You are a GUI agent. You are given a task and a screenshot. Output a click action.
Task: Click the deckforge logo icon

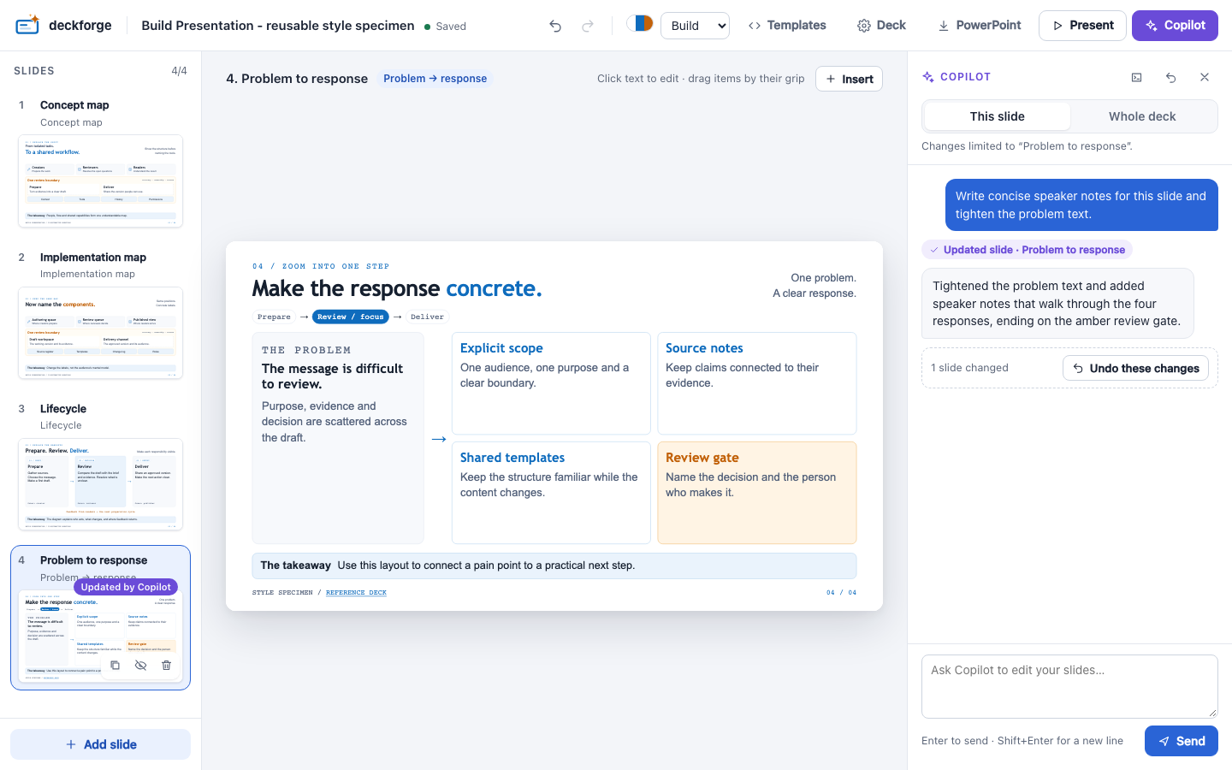click(x=27, y=25)
